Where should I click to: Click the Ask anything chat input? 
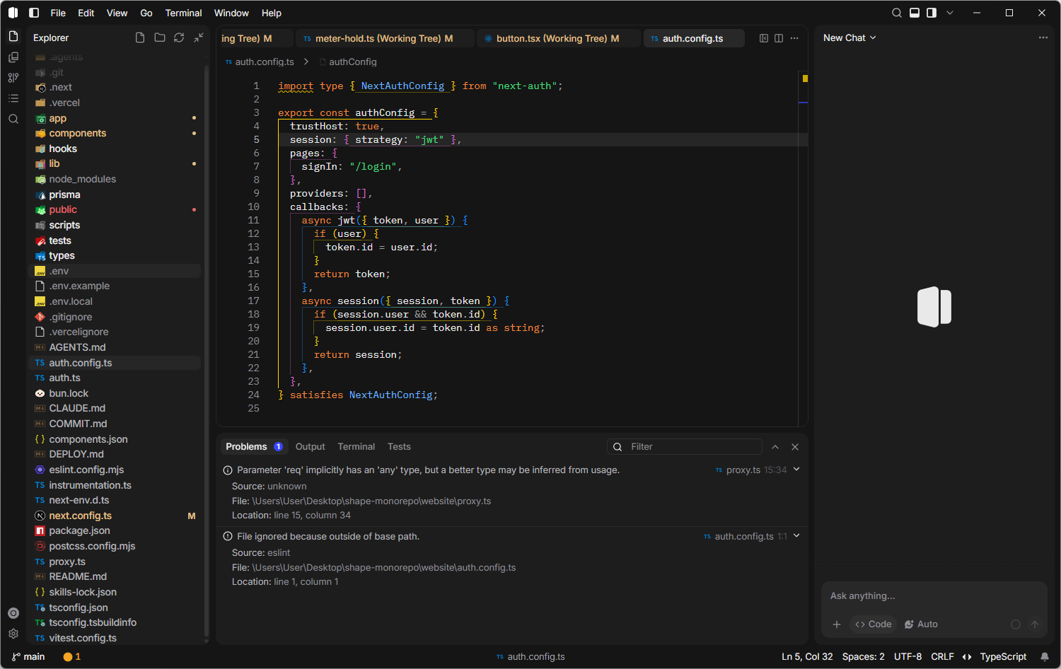pos(934,595)
